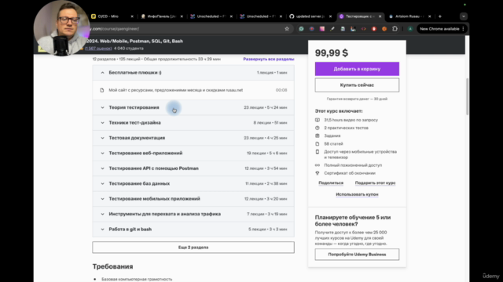
Task: Expand the Тестовая документация section
Action: pos(193,138)
